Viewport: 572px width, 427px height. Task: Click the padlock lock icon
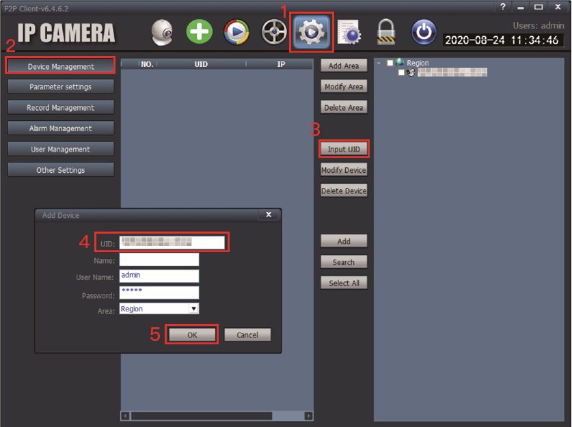pos(386,32)
